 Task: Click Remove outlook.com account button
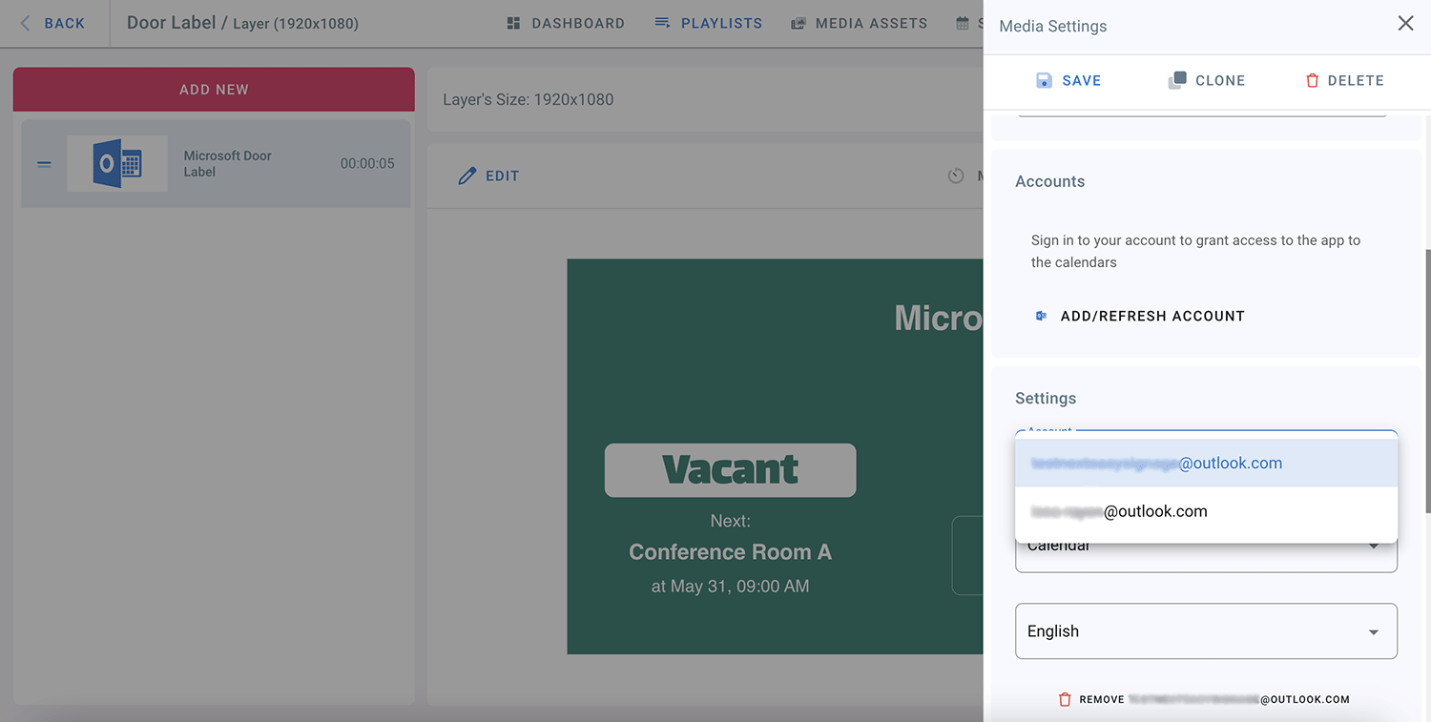pos(1205,699)
